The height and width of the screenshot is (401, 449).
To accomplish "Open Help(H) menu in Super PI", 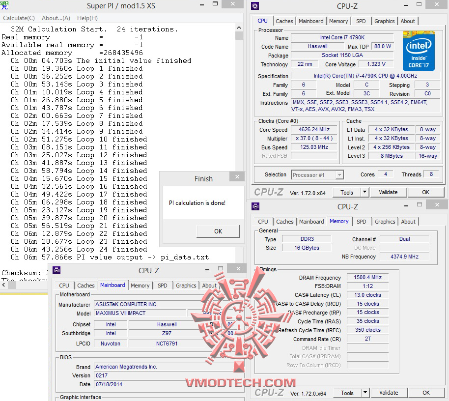I will coord(87,18).
